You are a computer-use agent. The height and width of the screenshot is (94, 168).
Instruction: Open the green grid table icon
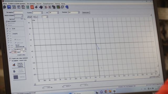tap(58, 7)
